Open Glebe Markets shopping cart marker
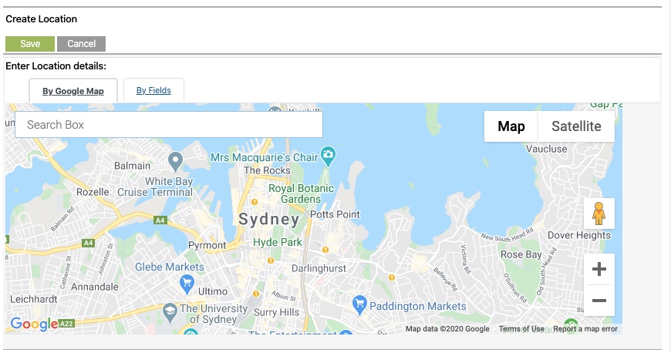 coord(187,284)
